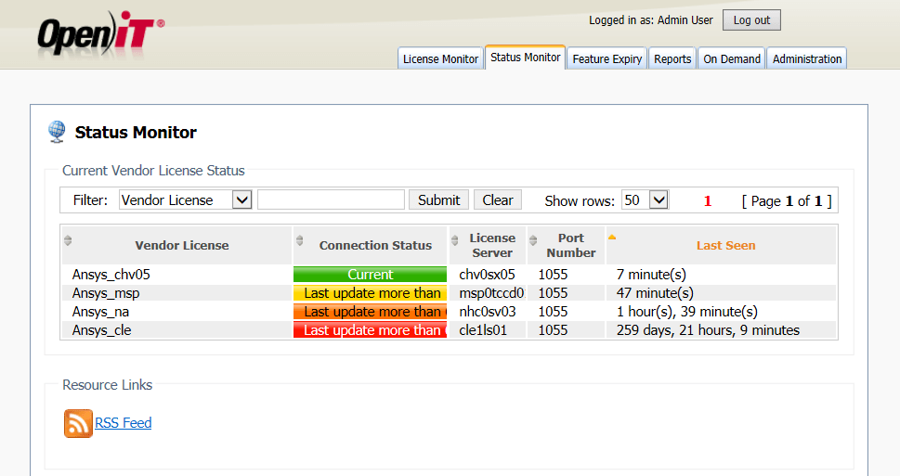Click page number 1 link

708,201
